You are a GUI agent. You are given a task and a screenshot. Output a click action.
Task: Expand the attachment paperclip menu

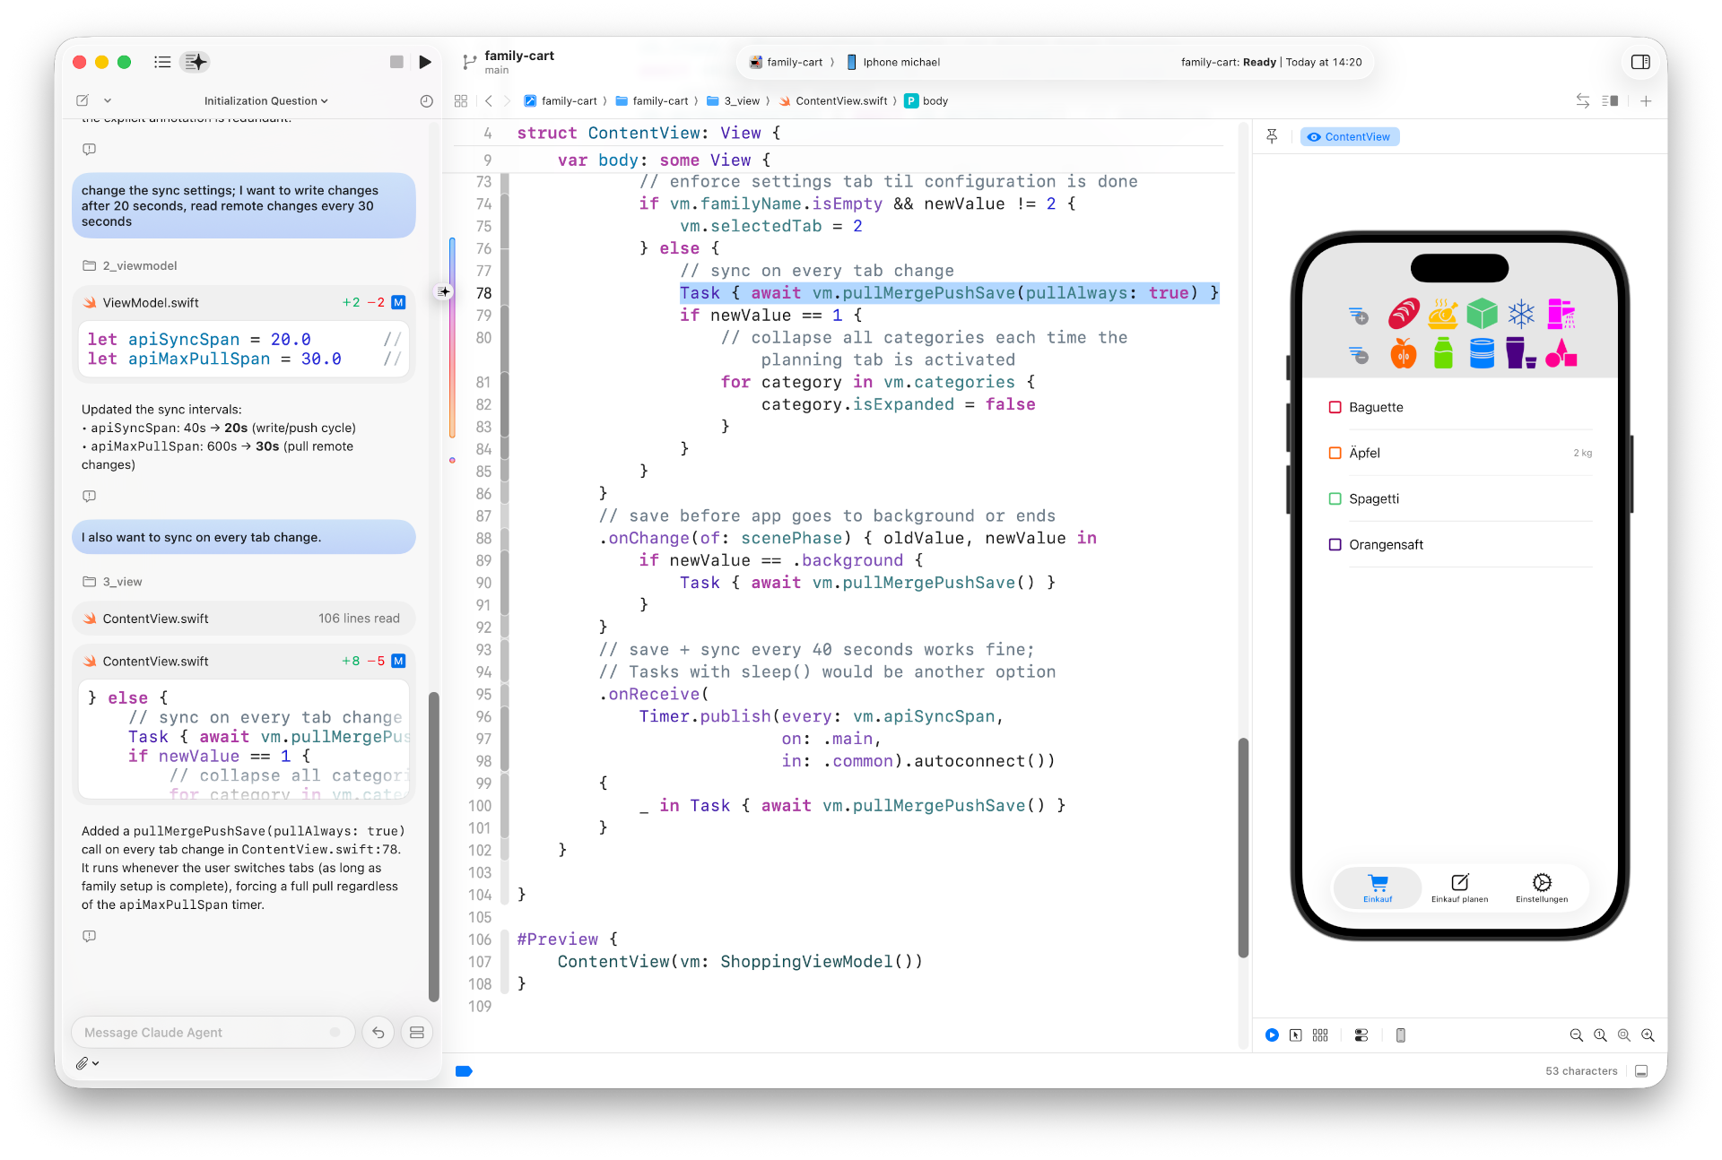click(x=87, y=1063)
